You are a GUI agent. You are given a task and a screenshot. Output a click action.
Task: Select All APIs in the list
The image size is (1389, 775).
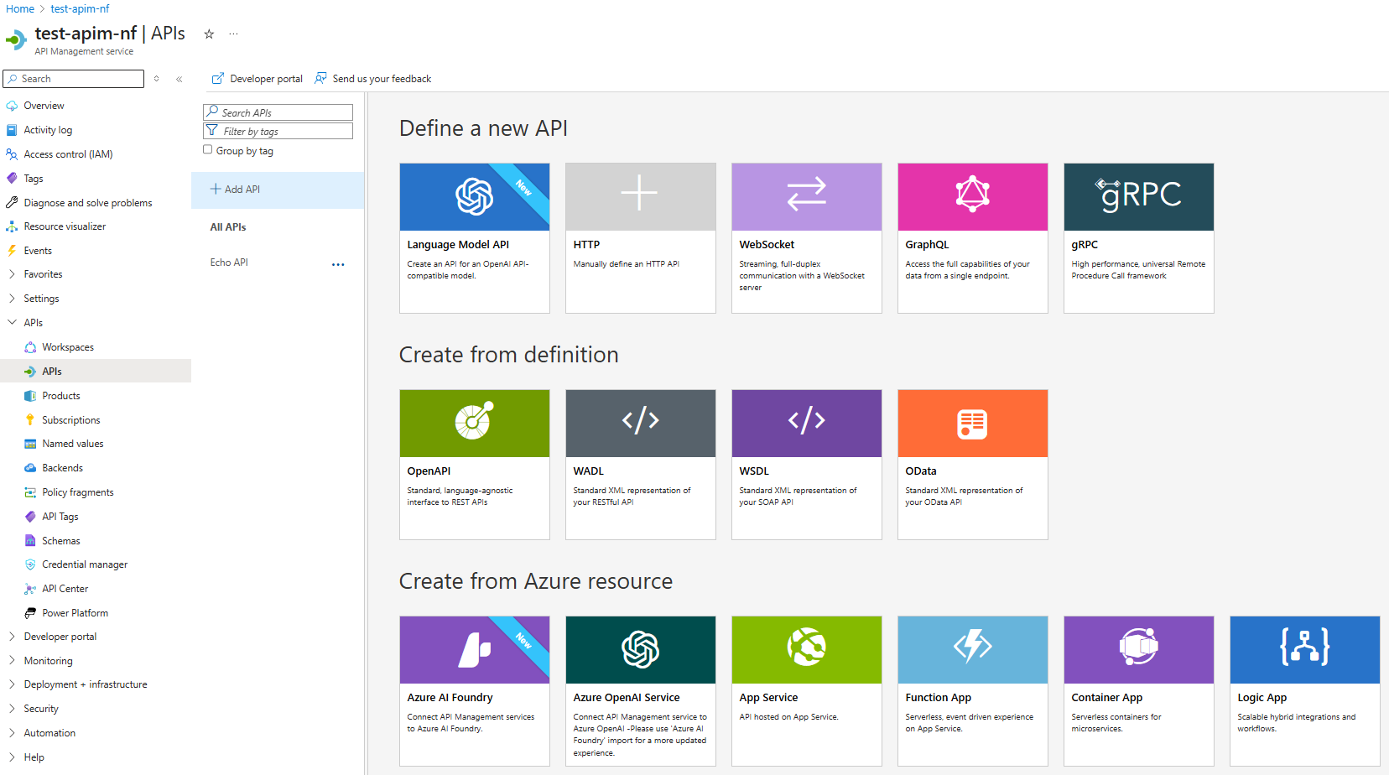coord(228,227)
